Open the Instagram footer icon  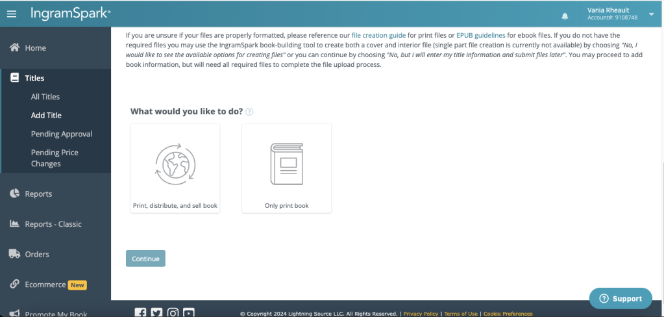pyautogui.click(x=173, y=312)
